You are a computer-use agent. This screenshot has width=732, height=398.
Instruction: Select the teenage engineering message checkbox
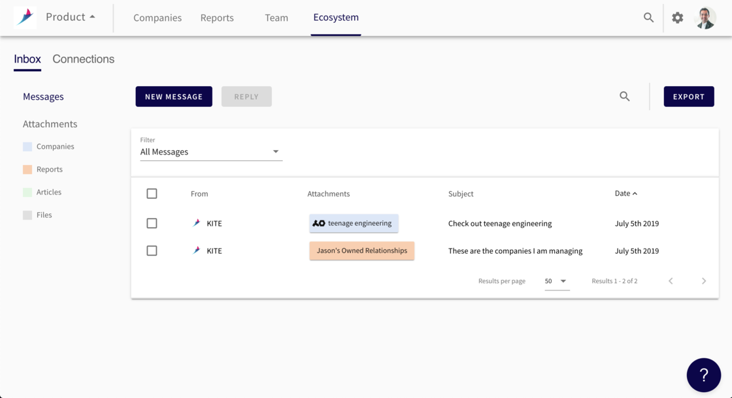152,223
